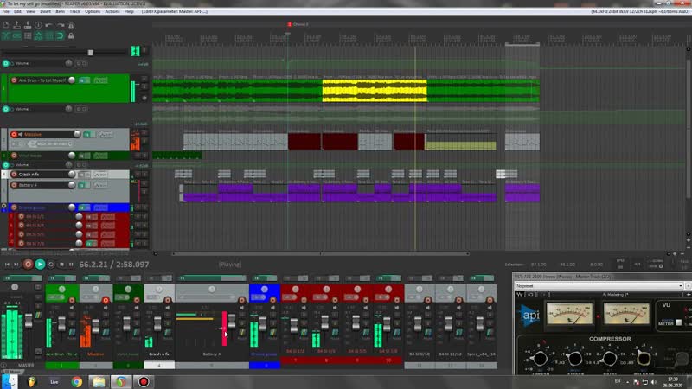This screenshot has width=692, height=389.
Task: Click the transport Record button
Action: 28,265
